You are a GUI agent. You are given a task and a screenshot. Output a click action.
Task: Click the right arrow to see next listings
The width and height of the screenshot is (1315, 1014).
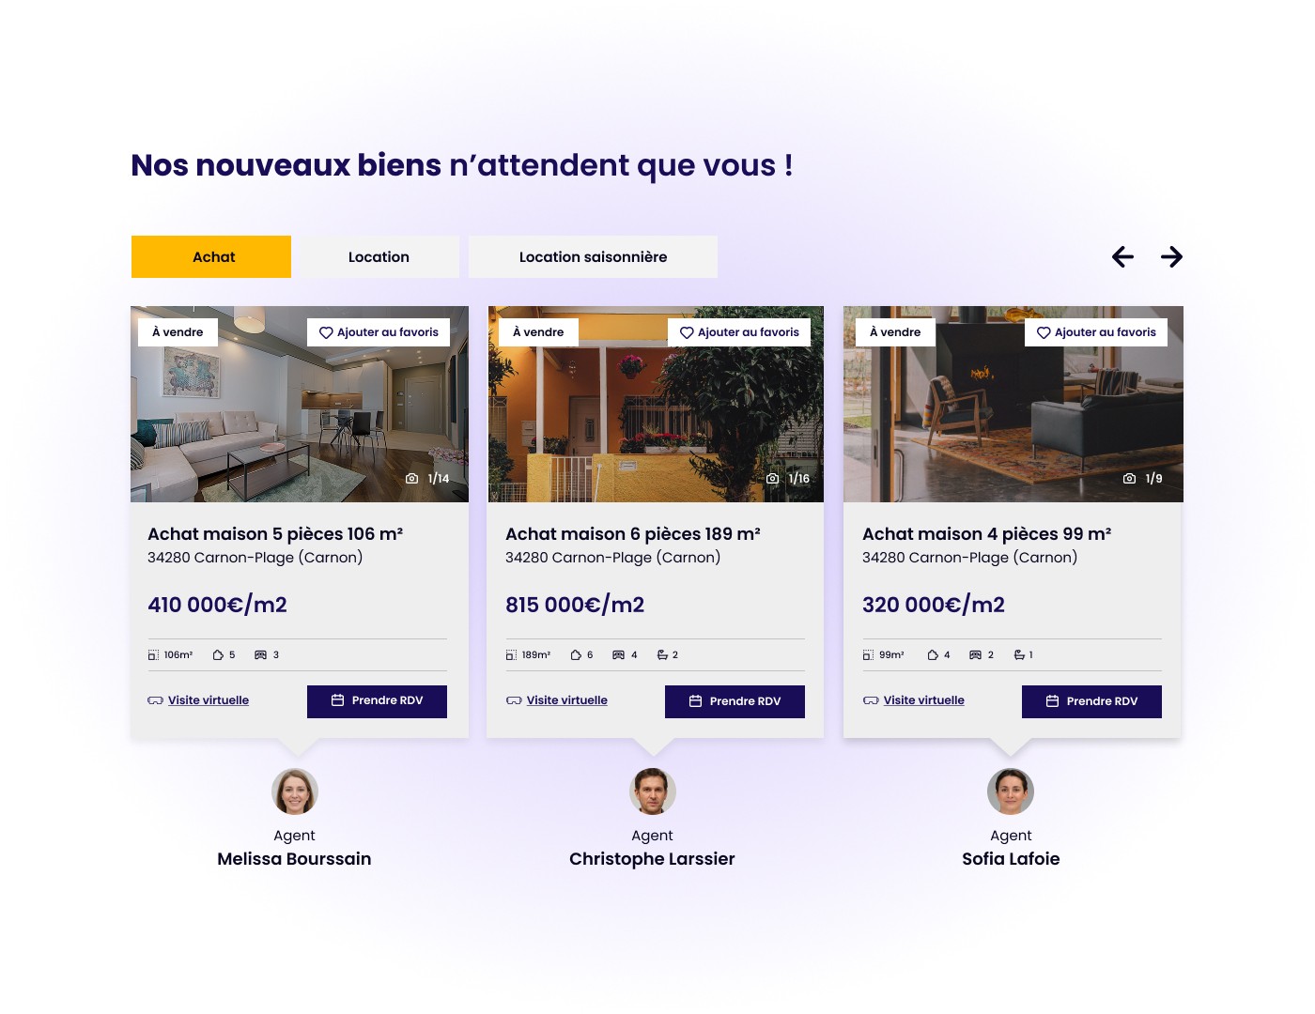pos(1171,256)
